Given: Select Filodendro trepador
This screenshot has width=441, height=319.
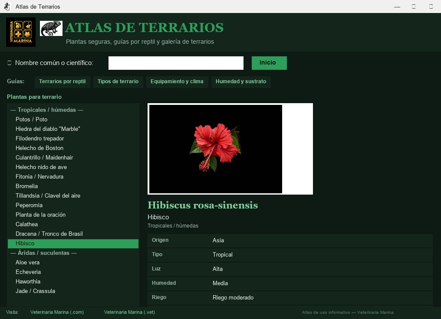Looking at the screenshot, I should [73, 138].
